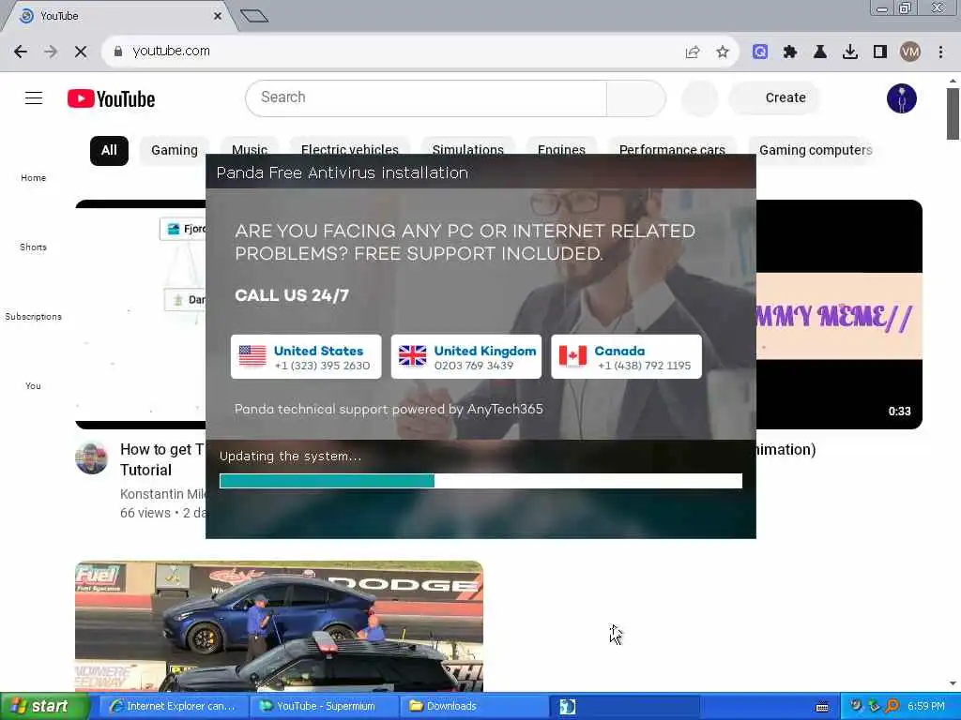Image resolution: width=961 pixels, height=720 pixels.
Task: Open Home in the YouTube sidebar
Action: tap(33, 178)
